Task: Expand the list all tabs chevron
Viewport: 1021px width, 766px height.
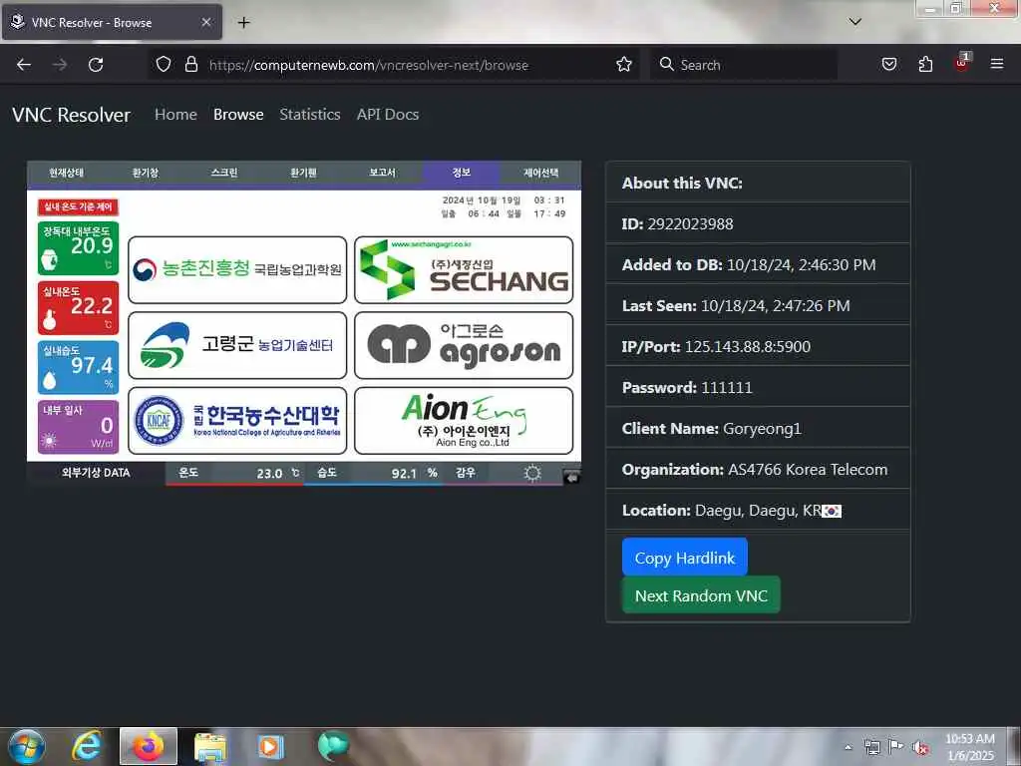Action: pos(854,22)
